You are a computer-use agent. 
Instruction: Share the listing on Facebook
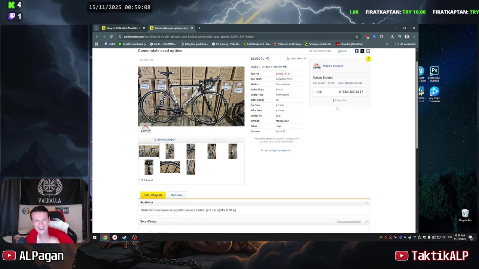(x=357, y=51)
